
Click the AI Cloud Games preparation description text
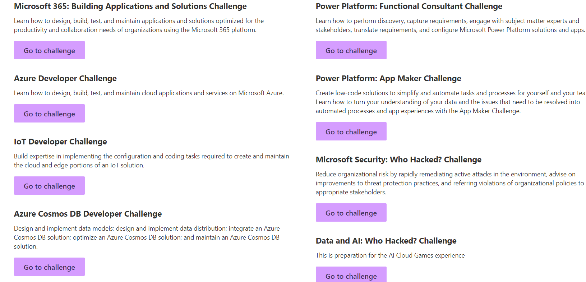pos(390,255)
